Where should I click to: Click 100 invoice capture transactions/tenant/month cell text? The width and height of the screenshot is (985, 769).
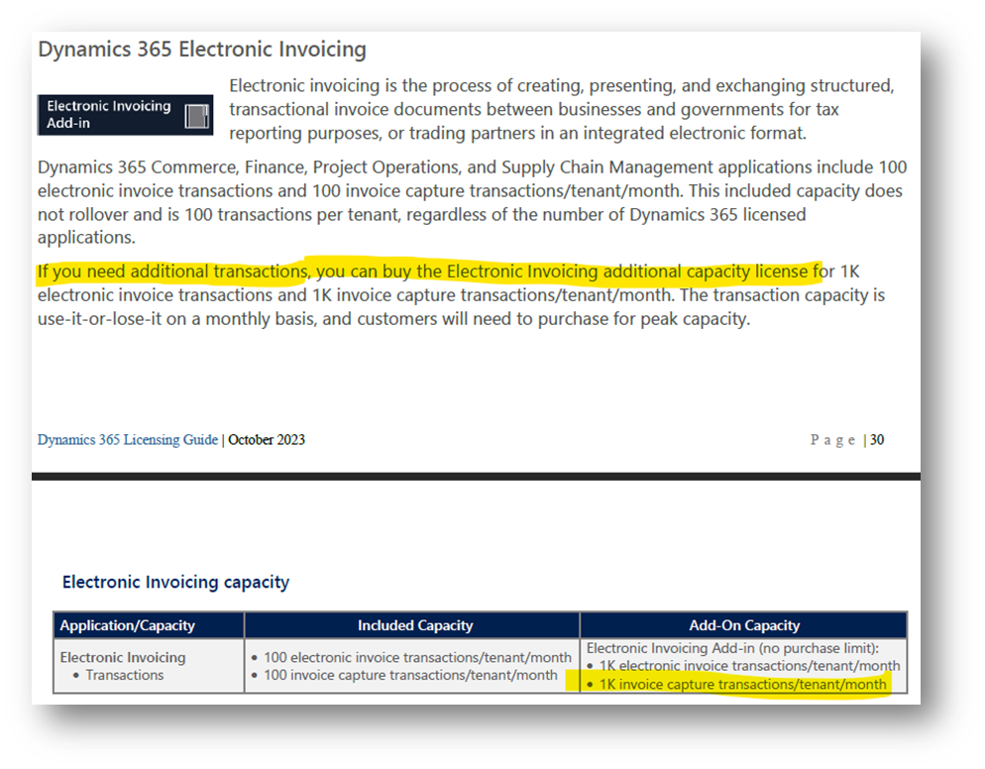[410, 675]
